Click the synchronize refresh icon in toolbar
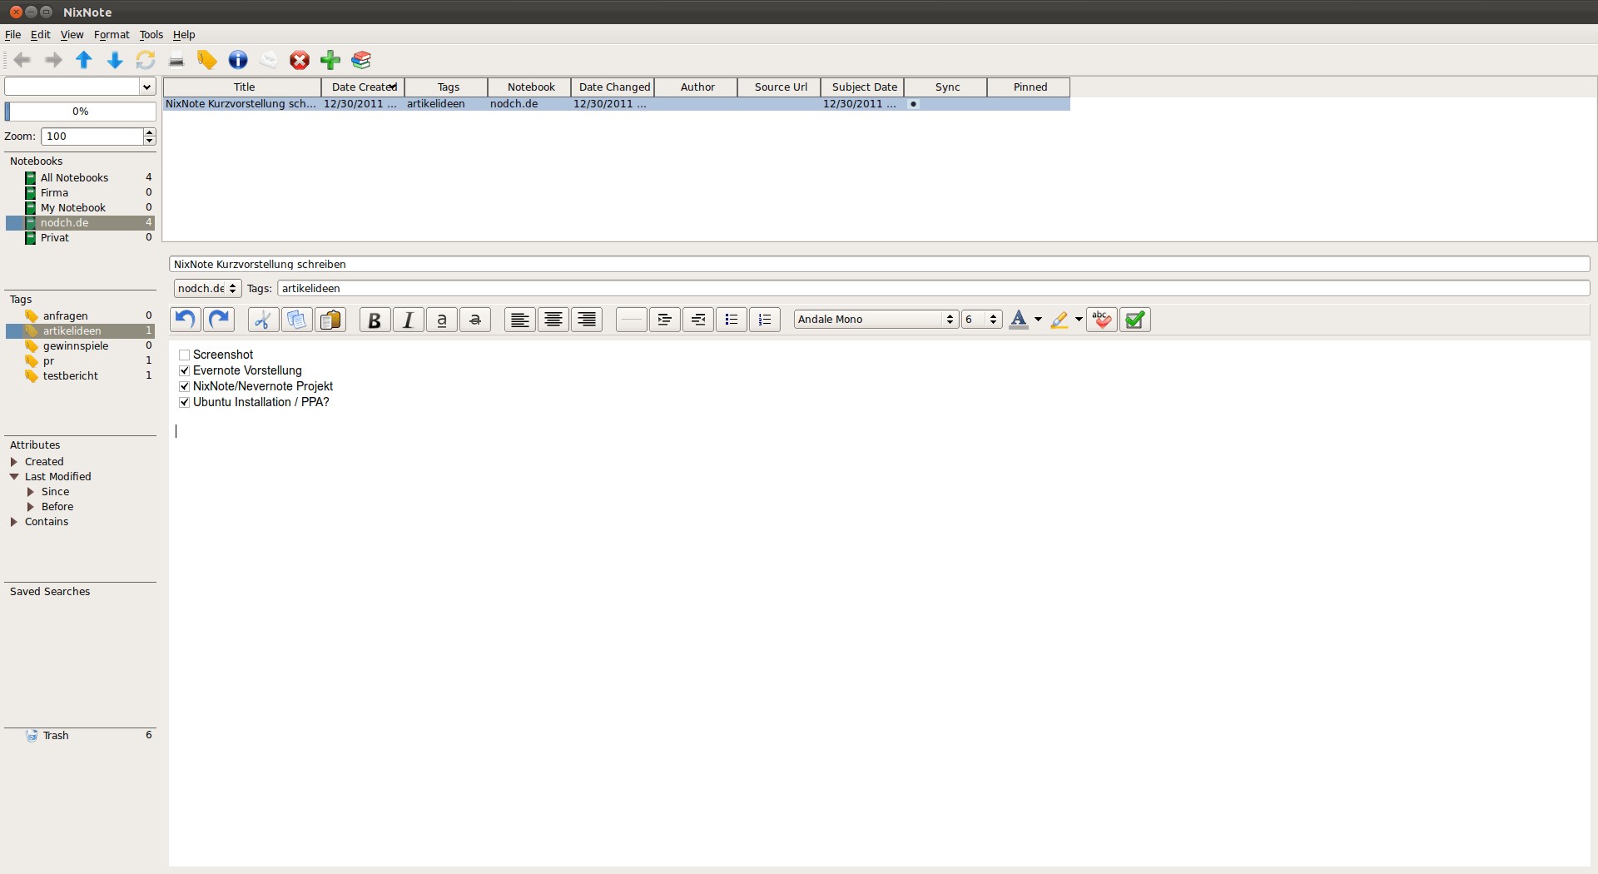1598x874 pixels. [146, 60]
